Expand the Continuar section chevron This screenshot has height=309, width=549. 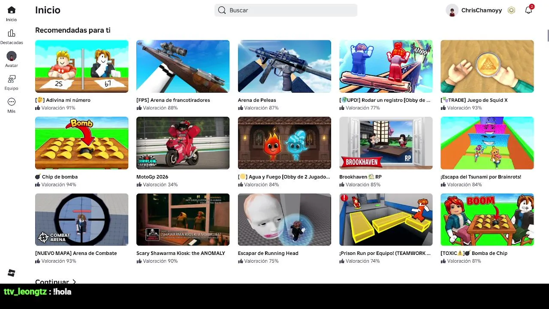click(x=74, y=282)
